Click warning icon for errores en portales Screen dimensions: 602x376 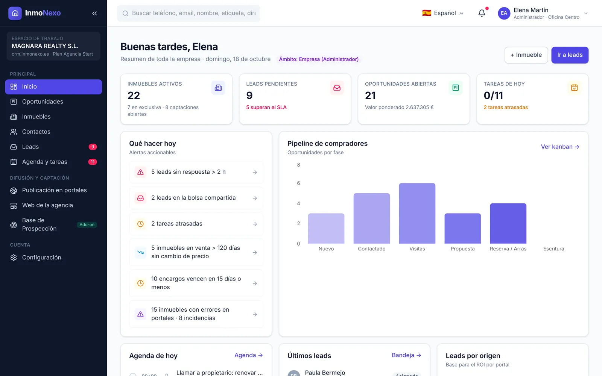(x=140, y=314)
